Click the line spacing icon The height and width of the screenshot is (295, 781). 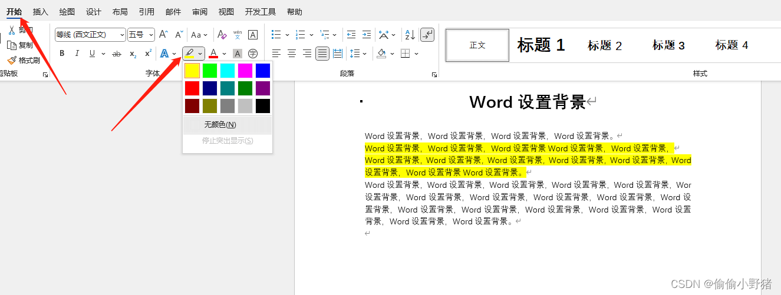[x=355, y=54]
